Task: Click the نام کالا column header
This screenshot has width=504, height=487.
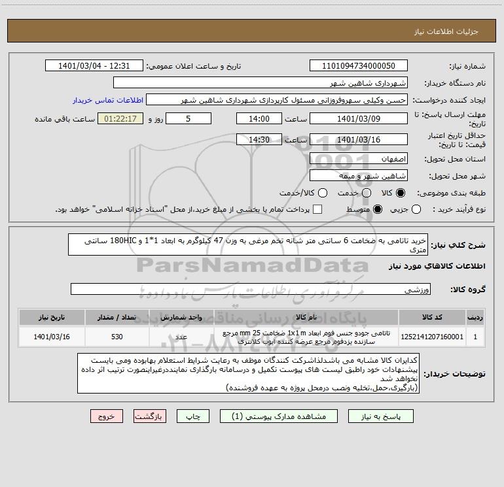Action: [x=306, y=318]
